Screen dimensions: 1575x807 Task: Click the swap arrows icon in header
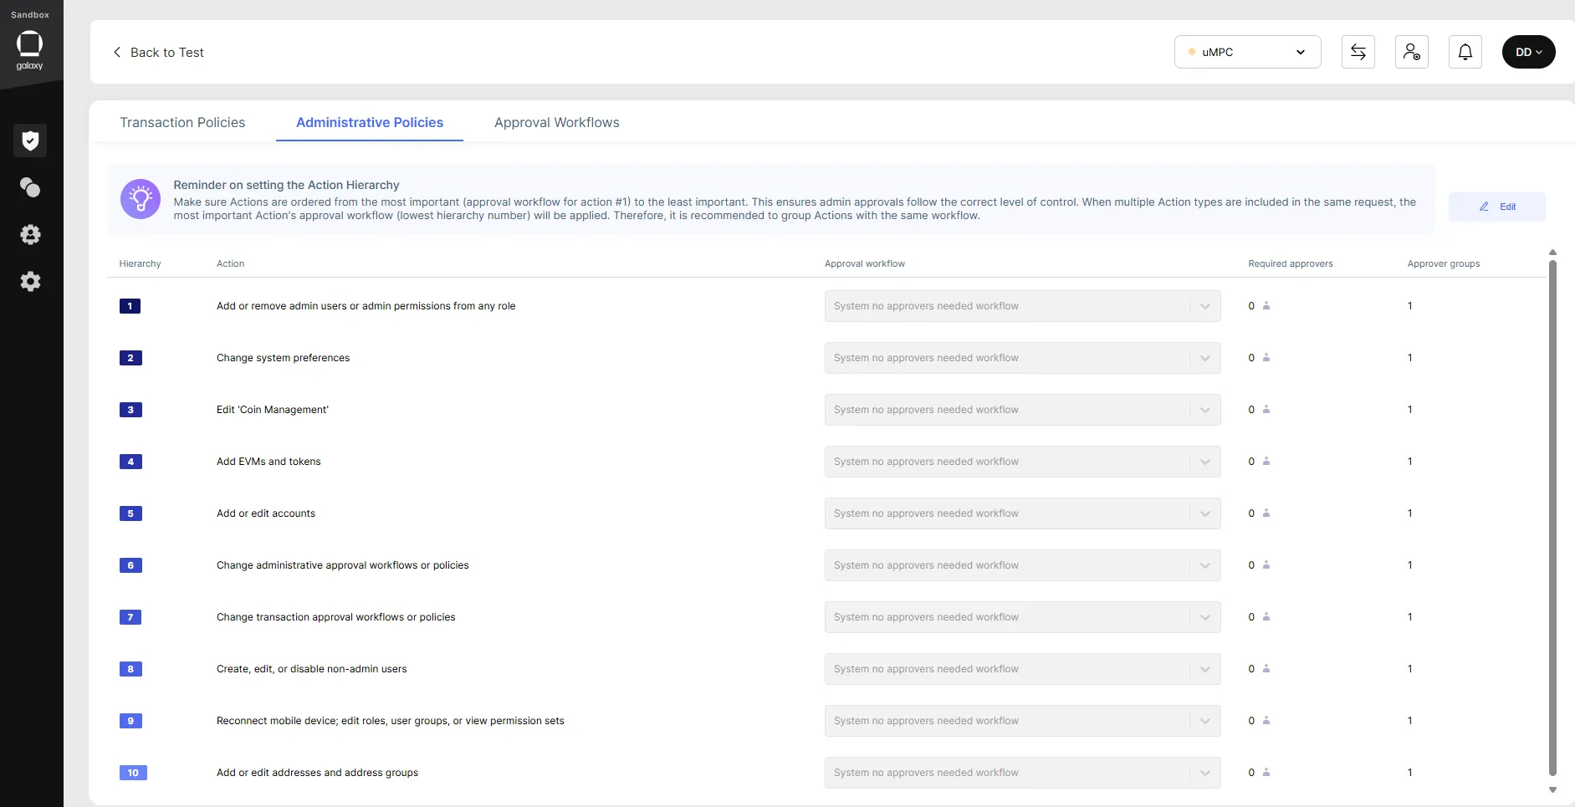click(x=1358, y=52)
